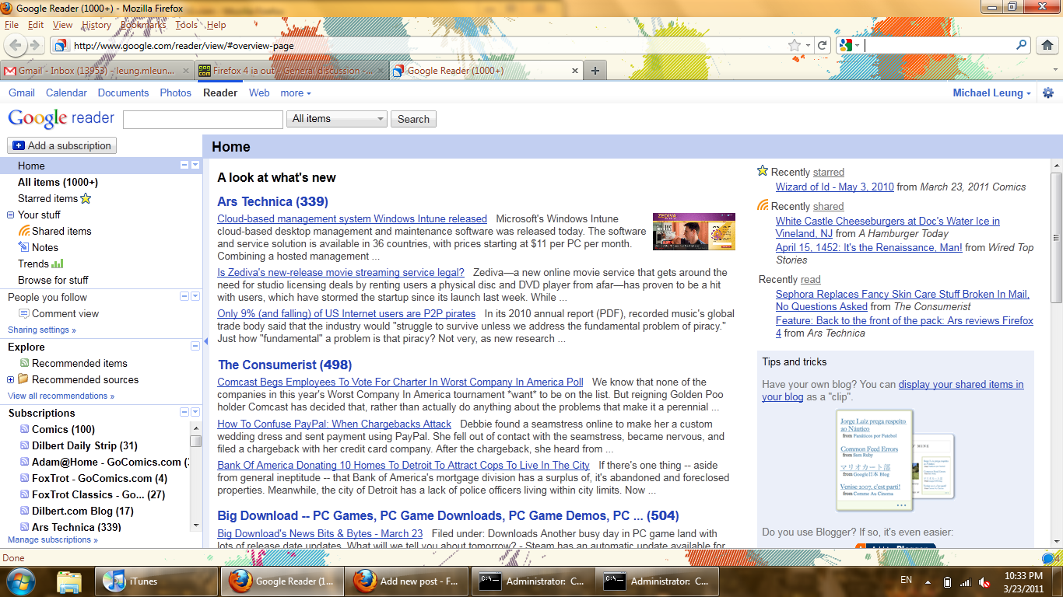This screenshot has height=597, width=1063.
Task: Click the Firefox forward navigation arrow
Action: (x=37, y=45)
